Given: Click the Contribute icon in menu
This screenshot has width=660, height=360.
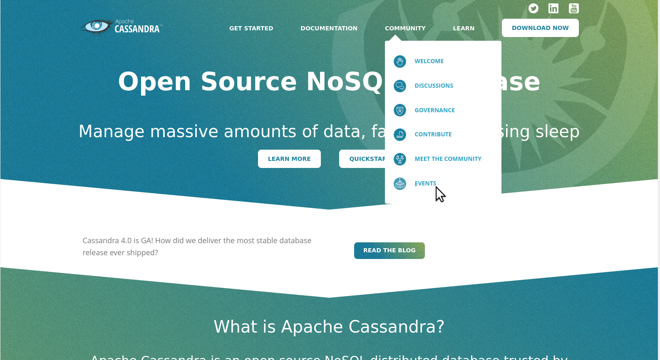Looking at the screenshot, I should (x=400, y=135).
